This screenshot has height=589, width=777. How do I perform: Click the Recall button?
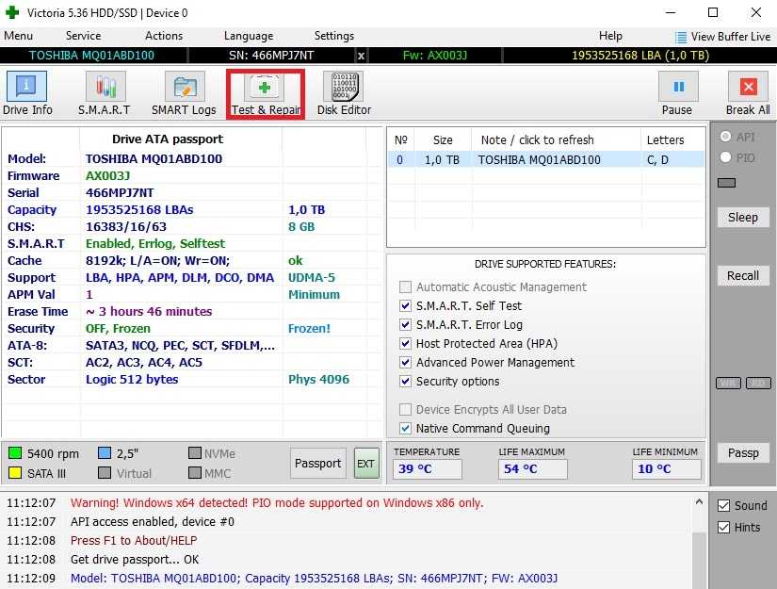coord(743,276)
